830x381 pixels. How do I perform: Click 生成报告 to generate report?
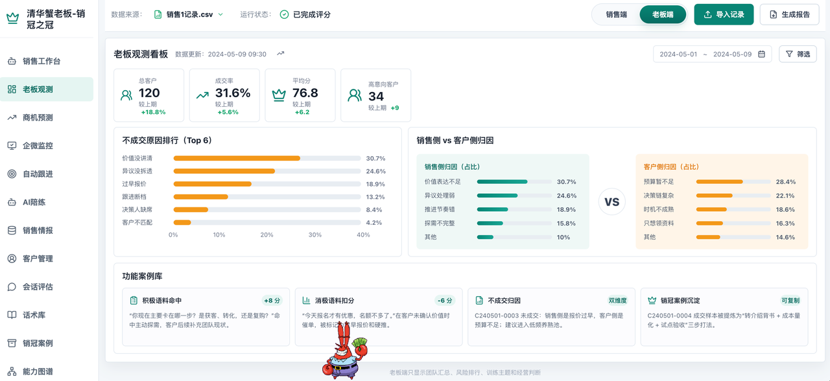pos(789,14)
